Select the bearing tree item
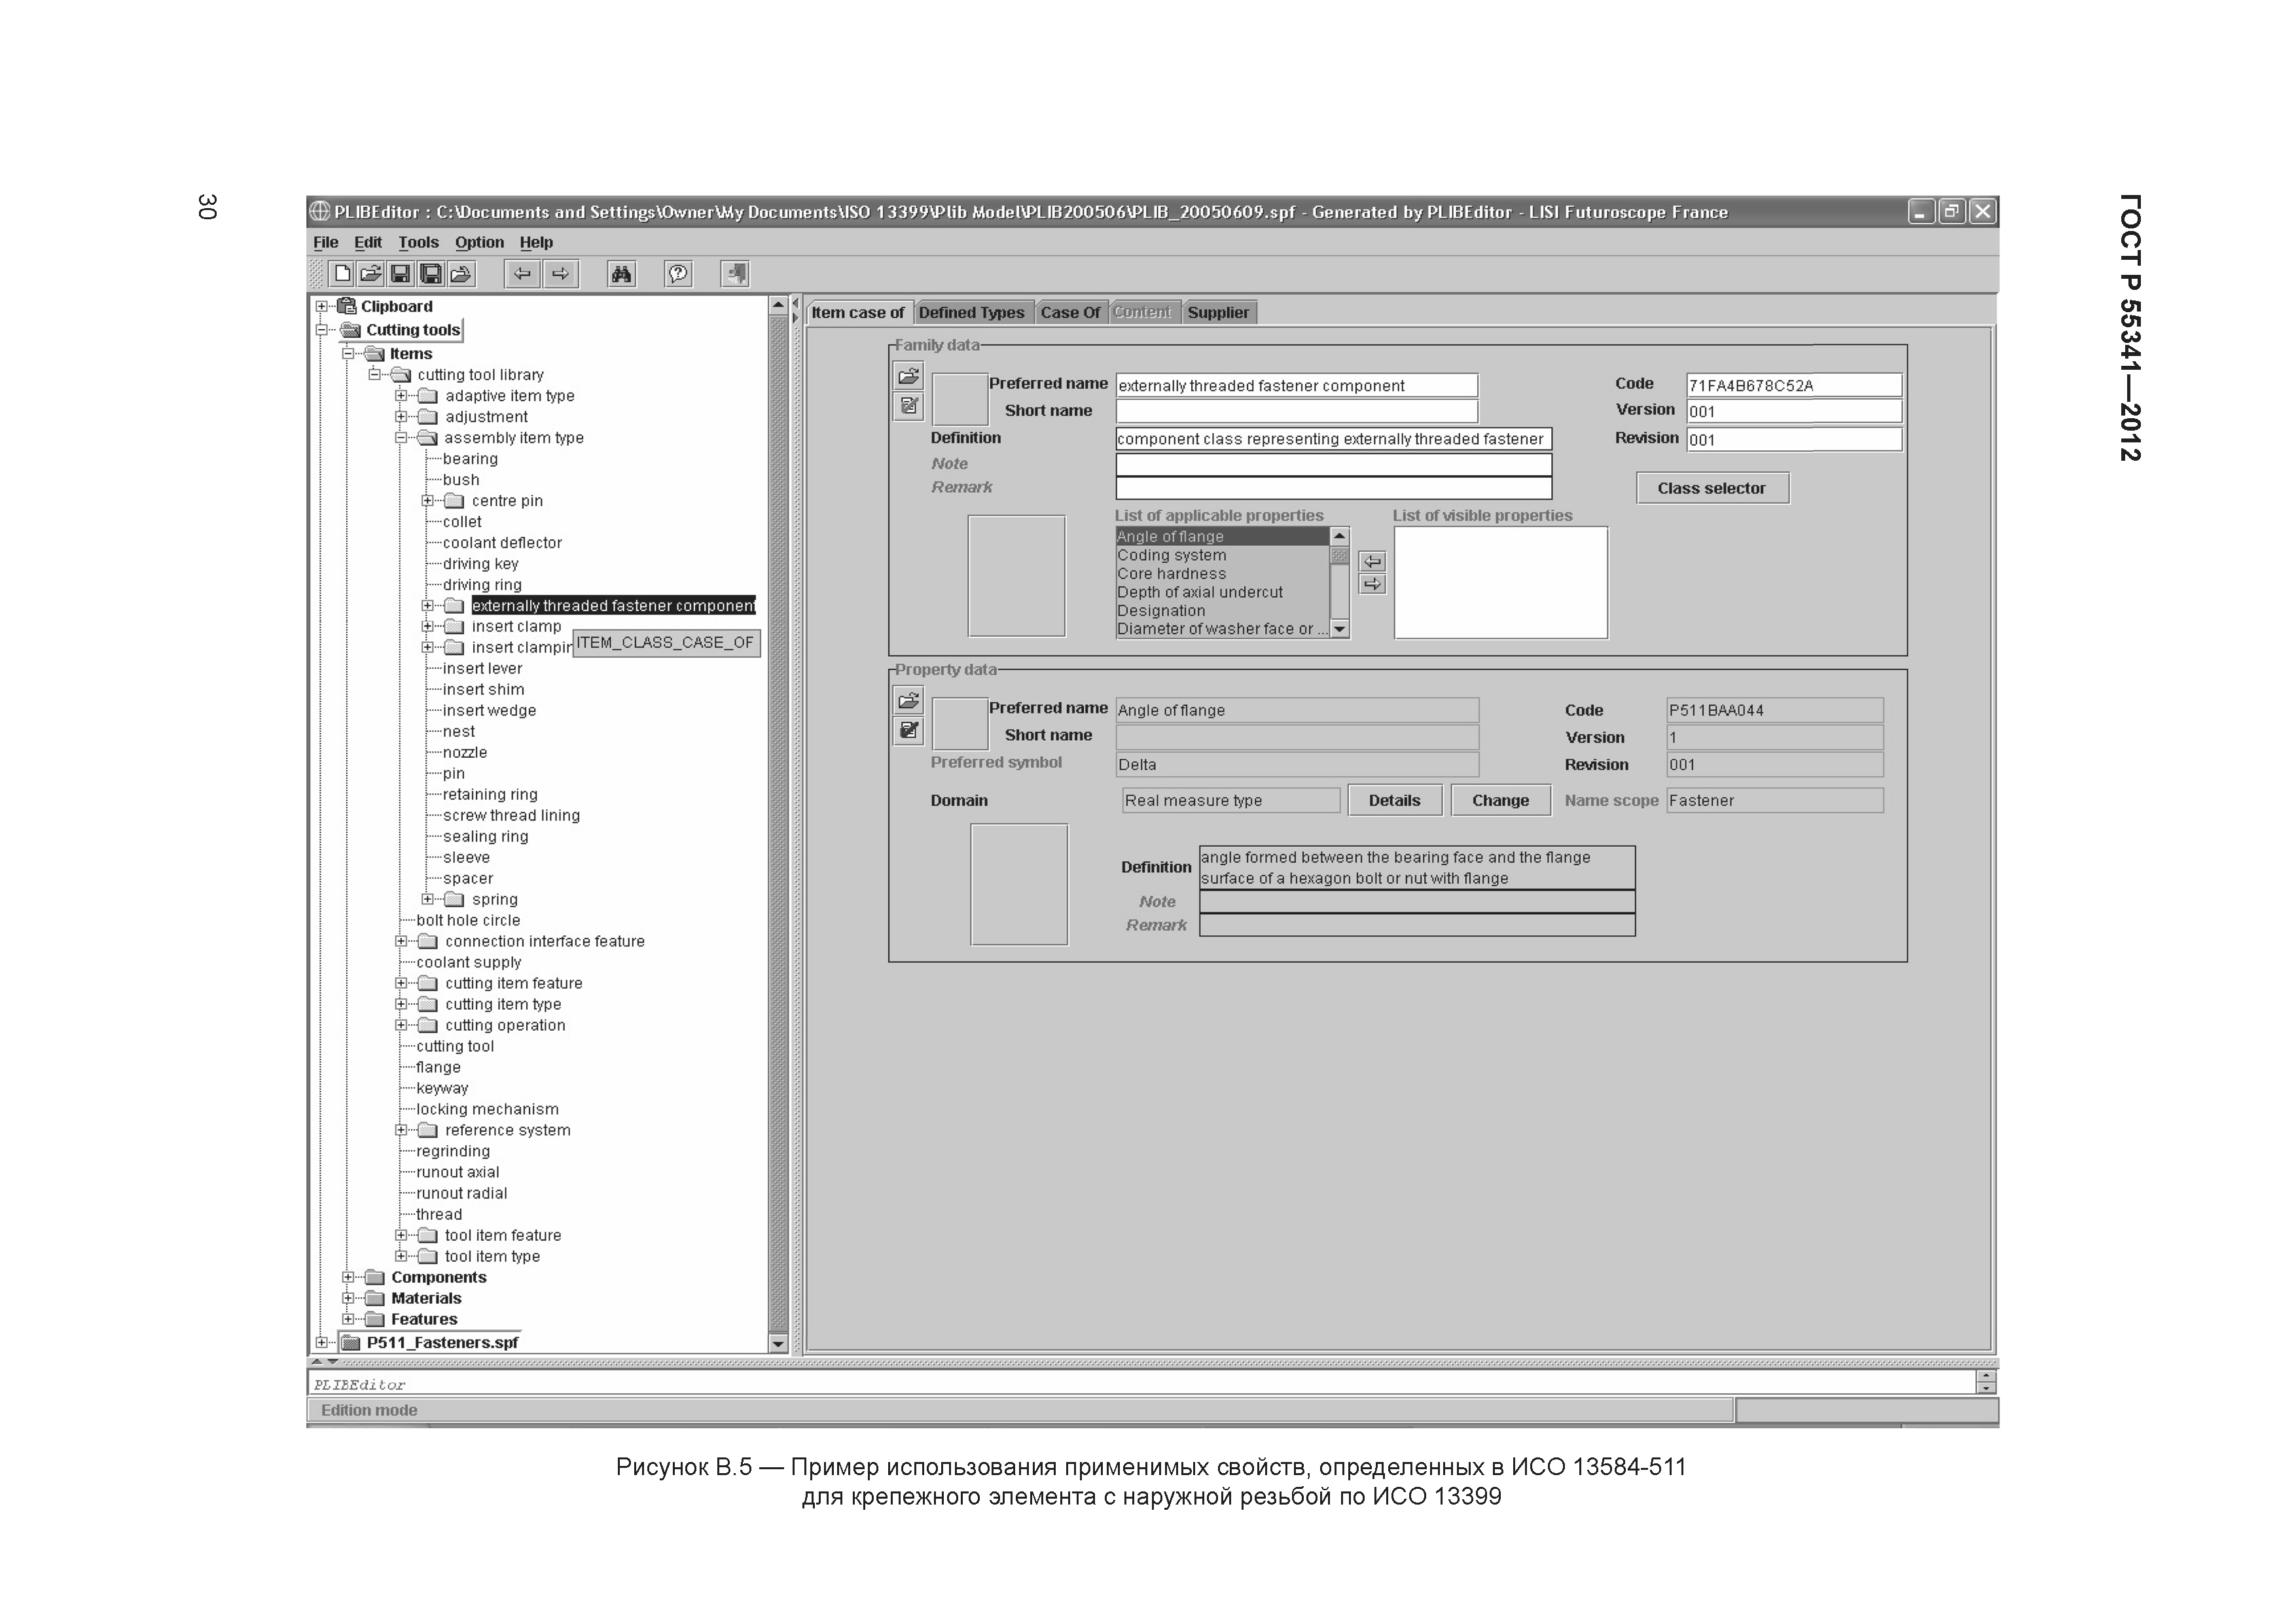Screen dimensions: 2296x1623 pos(470,459)
